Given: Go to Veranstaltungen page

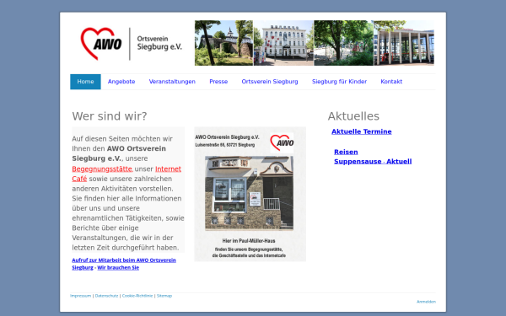Looking at the screenshot, I should (172, 82).
